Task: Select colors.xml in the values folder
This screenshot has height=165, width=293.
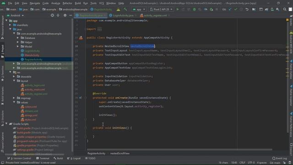Action: pos(31,107)
